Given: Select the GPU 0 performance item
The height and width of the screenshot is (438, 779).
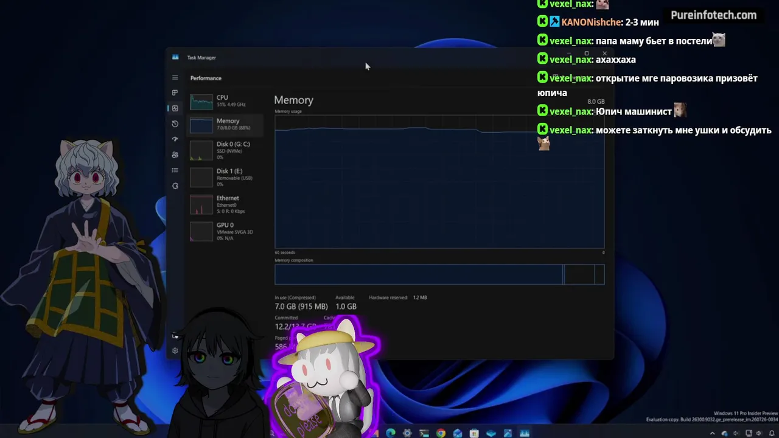Looking at the screenshot, I should [x=225, y=231].
